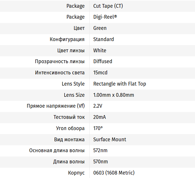Select "Rectangle with Flat Top" lens style
The height and width of the screenshot is (178, 195).
point(119,84)
